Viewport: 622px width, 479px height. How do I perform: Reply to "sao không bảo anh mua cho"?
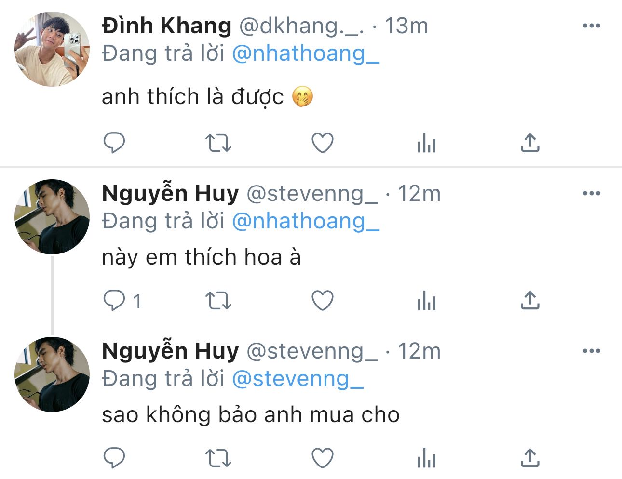pos(114,458)
